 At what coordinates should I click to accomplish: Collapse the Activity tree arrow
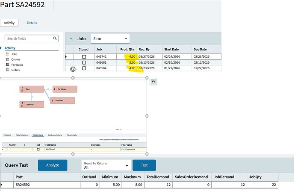click(x=1, y=48)
